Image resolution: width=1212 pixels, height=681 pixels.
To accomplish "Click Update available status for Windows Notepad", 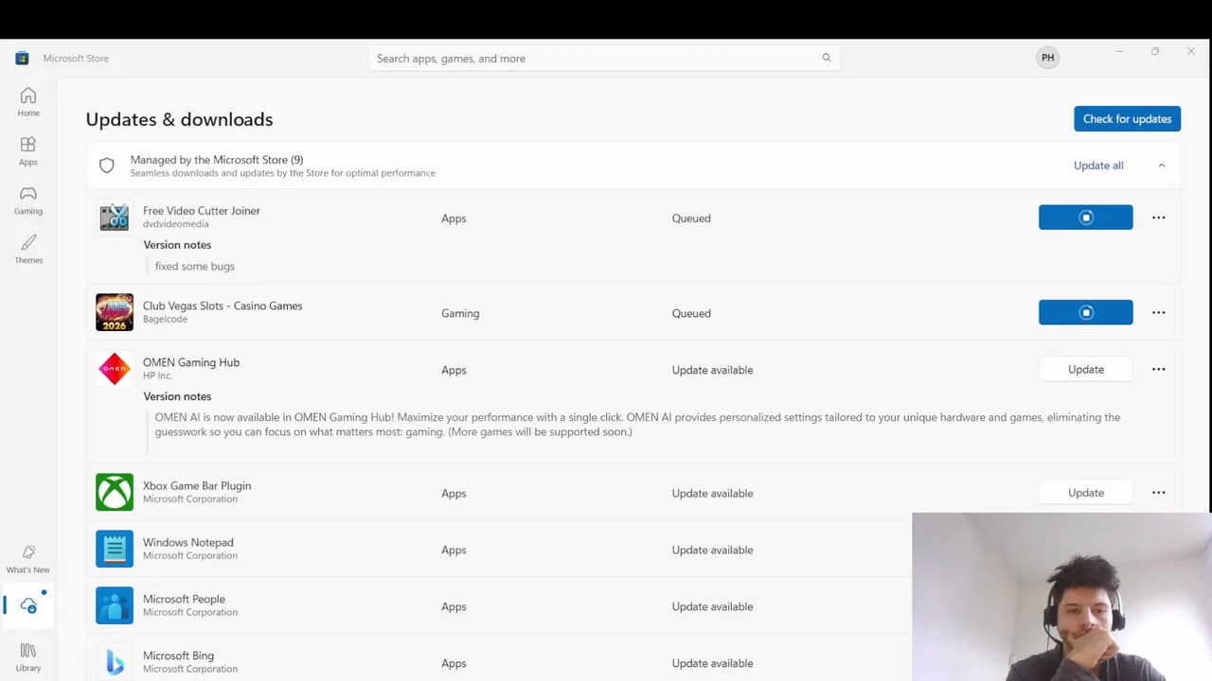I will point(712,550).
